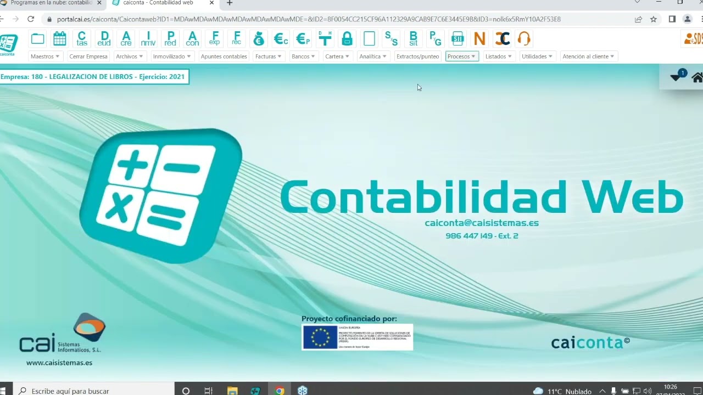
Task: Click the 'A cre' toolbar icon
Action: click(126, 39)
